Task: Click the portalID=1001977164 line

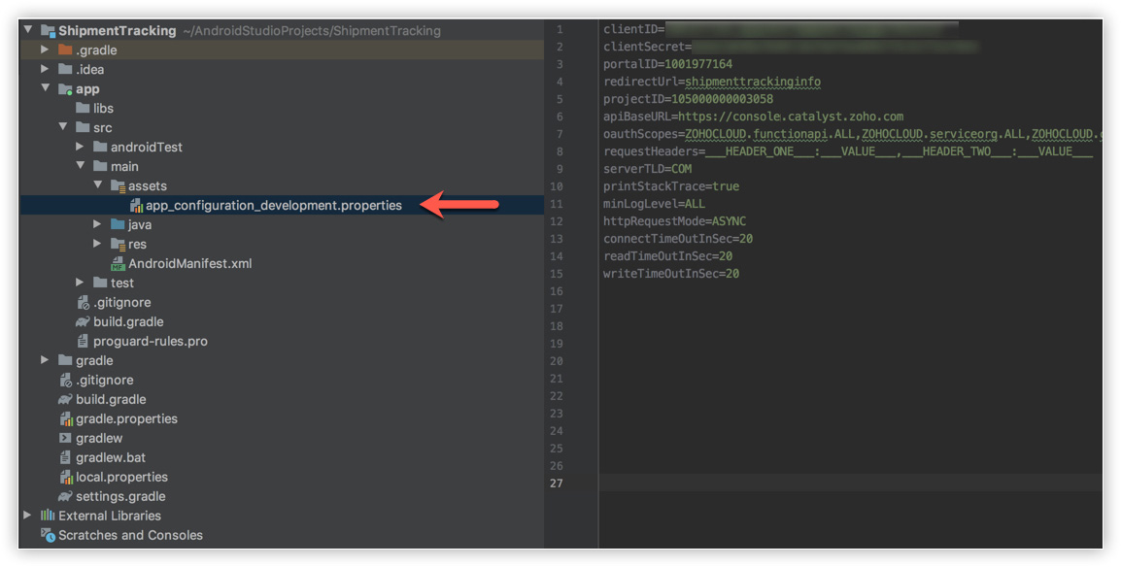Action: (667, 64)
